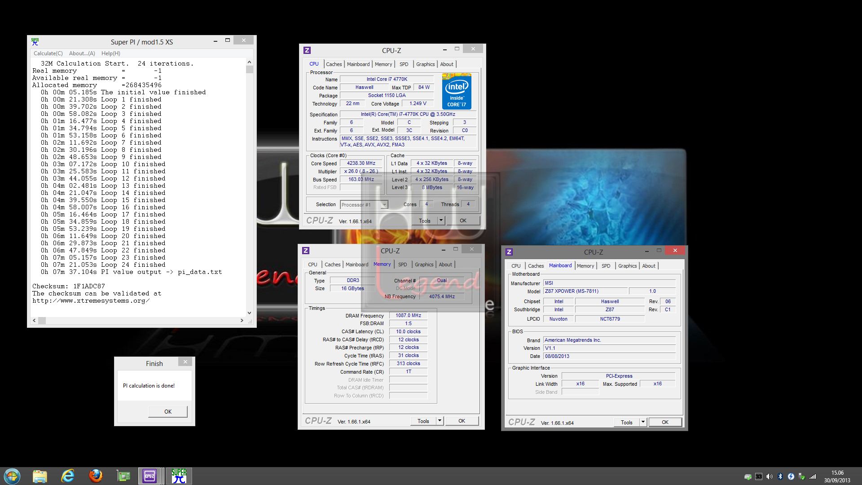Close the Finish dialog

click(x=185, y=362)
